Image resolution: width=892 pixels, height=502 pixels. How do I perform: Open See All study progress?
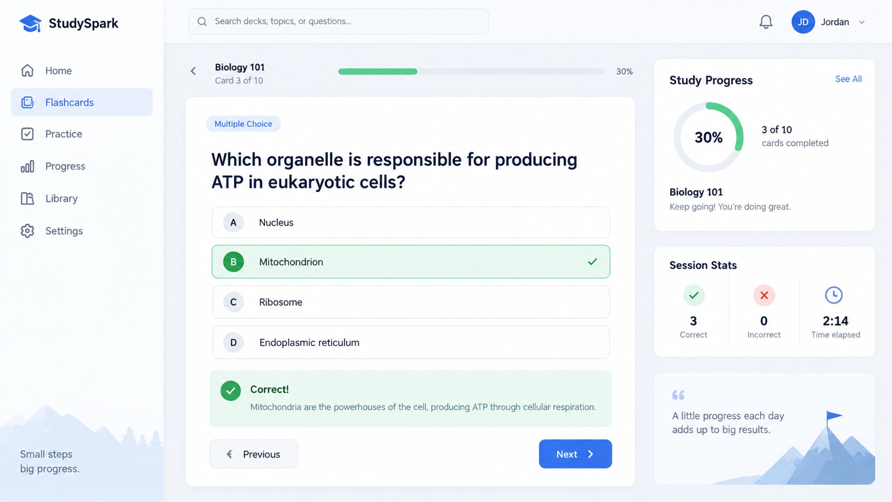(x=848, y=79)
